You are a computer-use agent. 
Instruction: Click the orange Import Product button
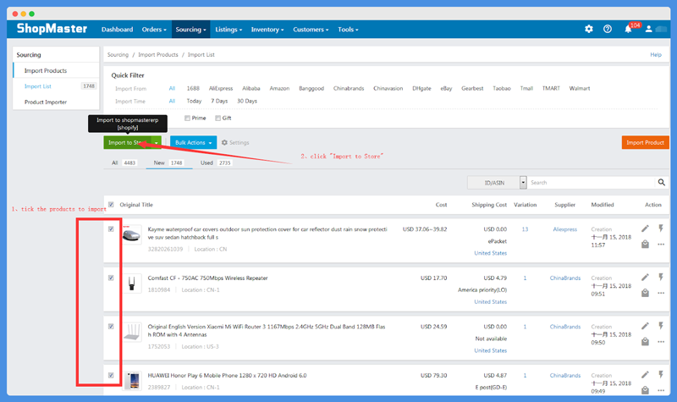click(645, 142)
